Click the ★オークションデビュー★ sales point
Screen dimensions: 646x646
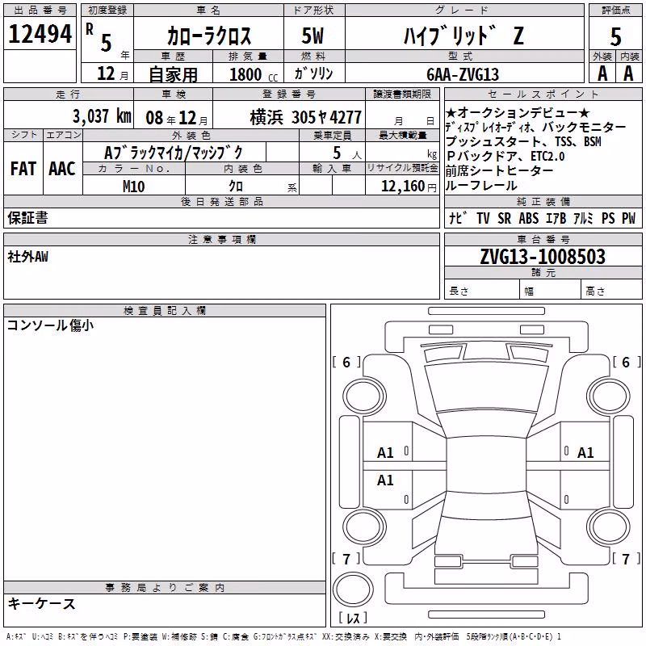518,112
